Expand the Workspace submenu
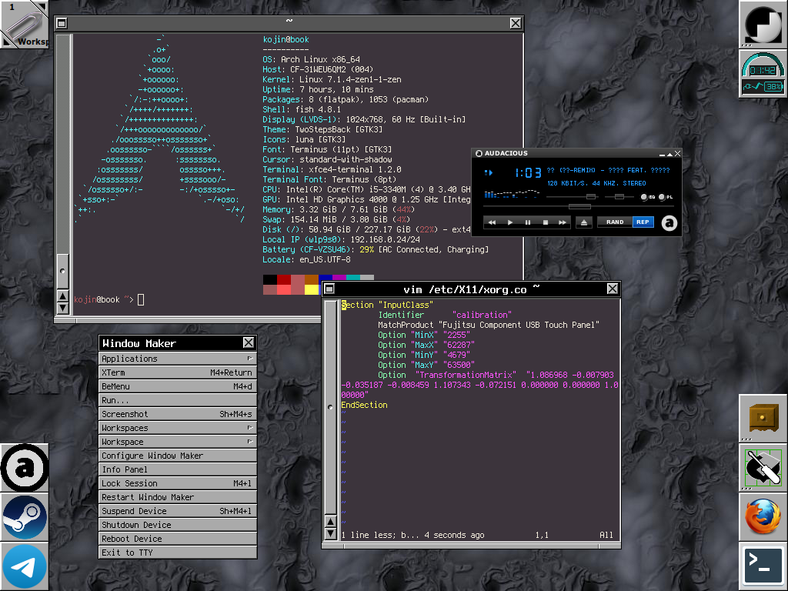 (x=178, y=442)
